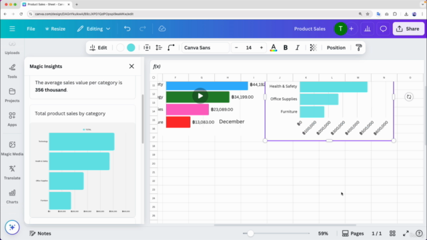427x240 pixels.
Task: Open the T user avatar
Action: point(340,29)
